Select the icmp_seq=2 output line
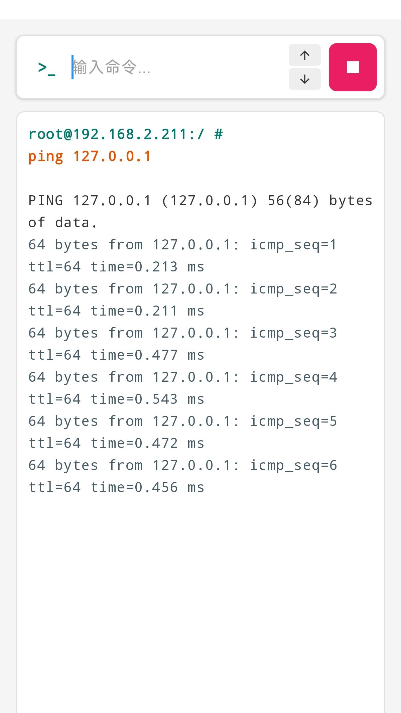This screenshot has width=401, height=713. click(182, 289)
